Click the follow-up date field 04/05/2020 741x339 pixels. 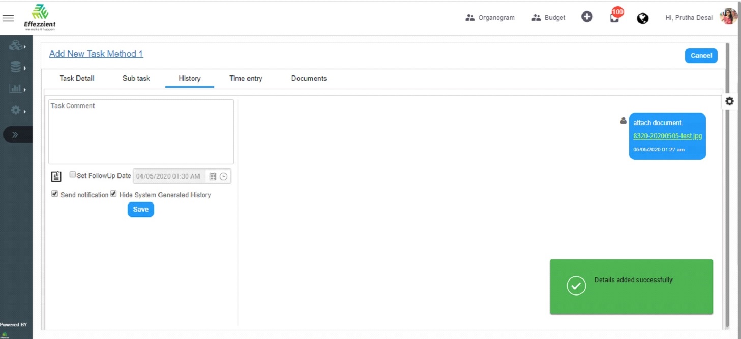[169, 176]
